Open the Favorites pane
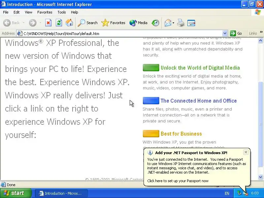264x198 pixels. [x=113, y=23]
